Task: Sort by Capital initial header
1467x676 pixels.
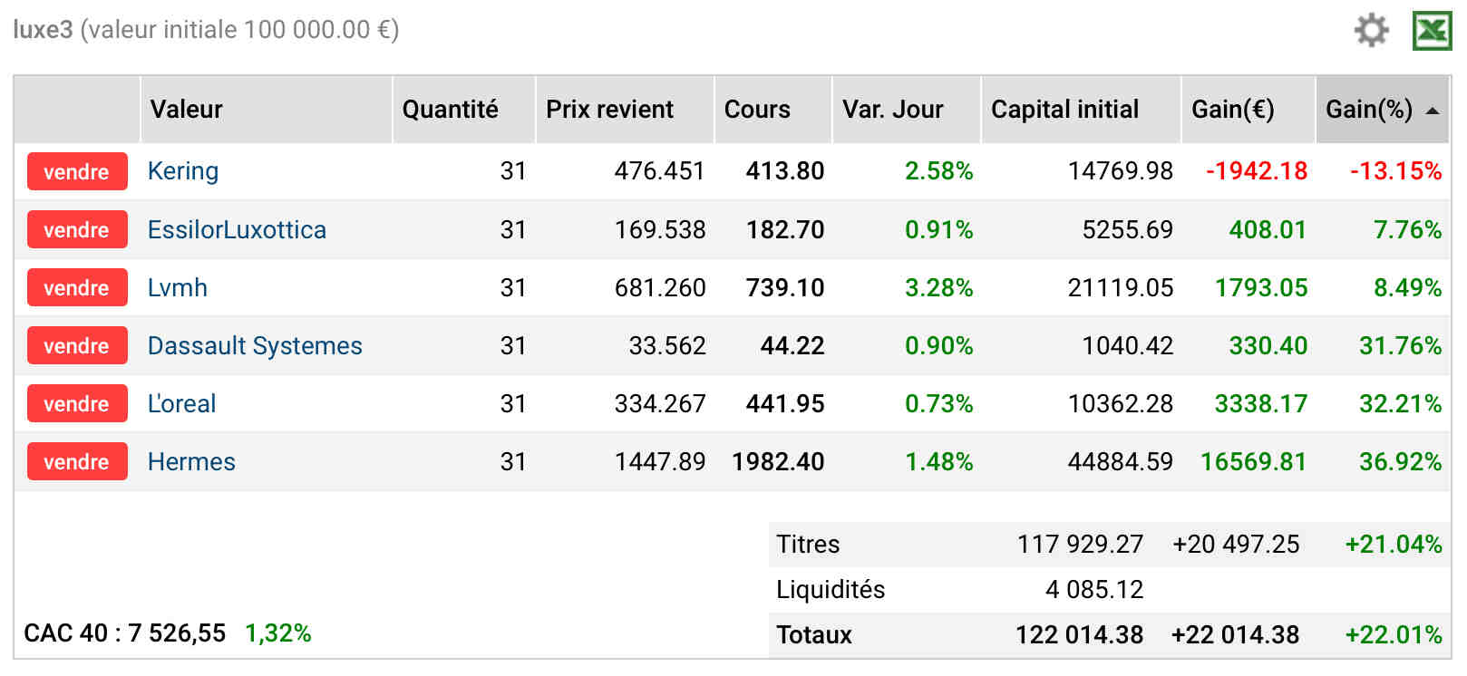Action: tap(1082, 110)
